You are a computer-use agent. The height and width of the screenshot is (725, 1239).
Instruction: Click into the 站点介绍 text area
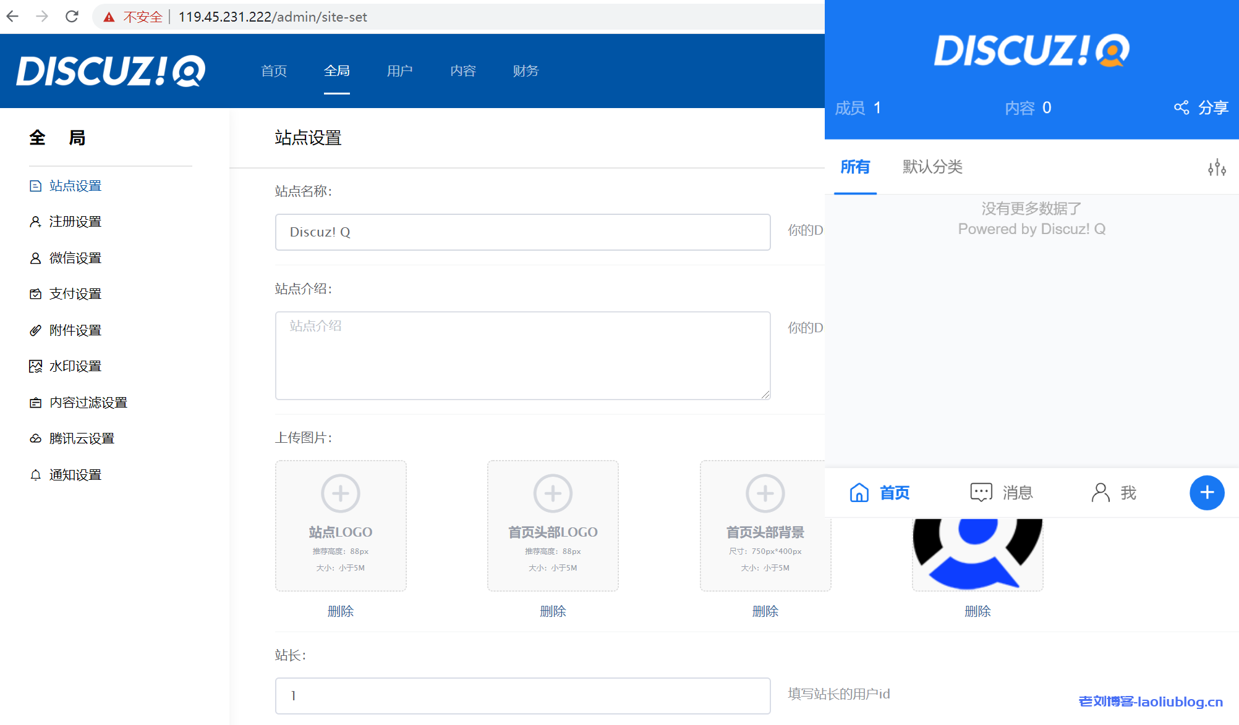(522, 355)
